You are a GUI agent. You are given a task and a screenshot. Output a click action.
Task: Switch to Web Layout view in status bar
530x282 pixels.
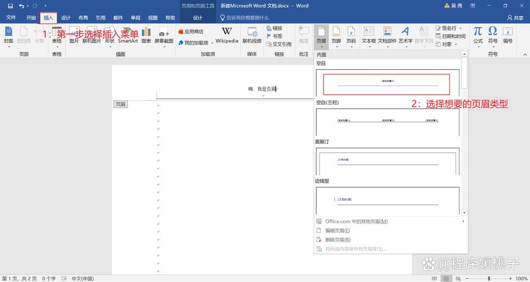pos(458,279)
